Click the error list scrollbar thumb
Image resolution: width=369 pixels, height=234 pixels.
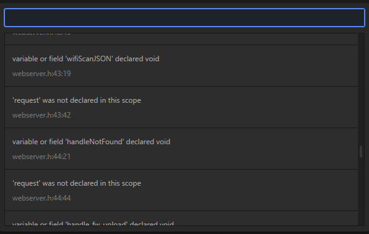361,152
